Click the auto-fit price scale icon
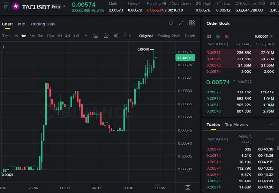This screenshot has height=193, width=279. (188, 188)
